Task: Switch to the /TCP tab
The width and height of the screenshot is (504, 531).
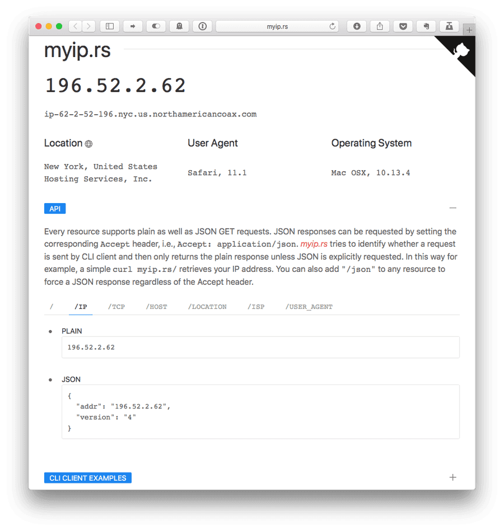Action: [116, 307]
